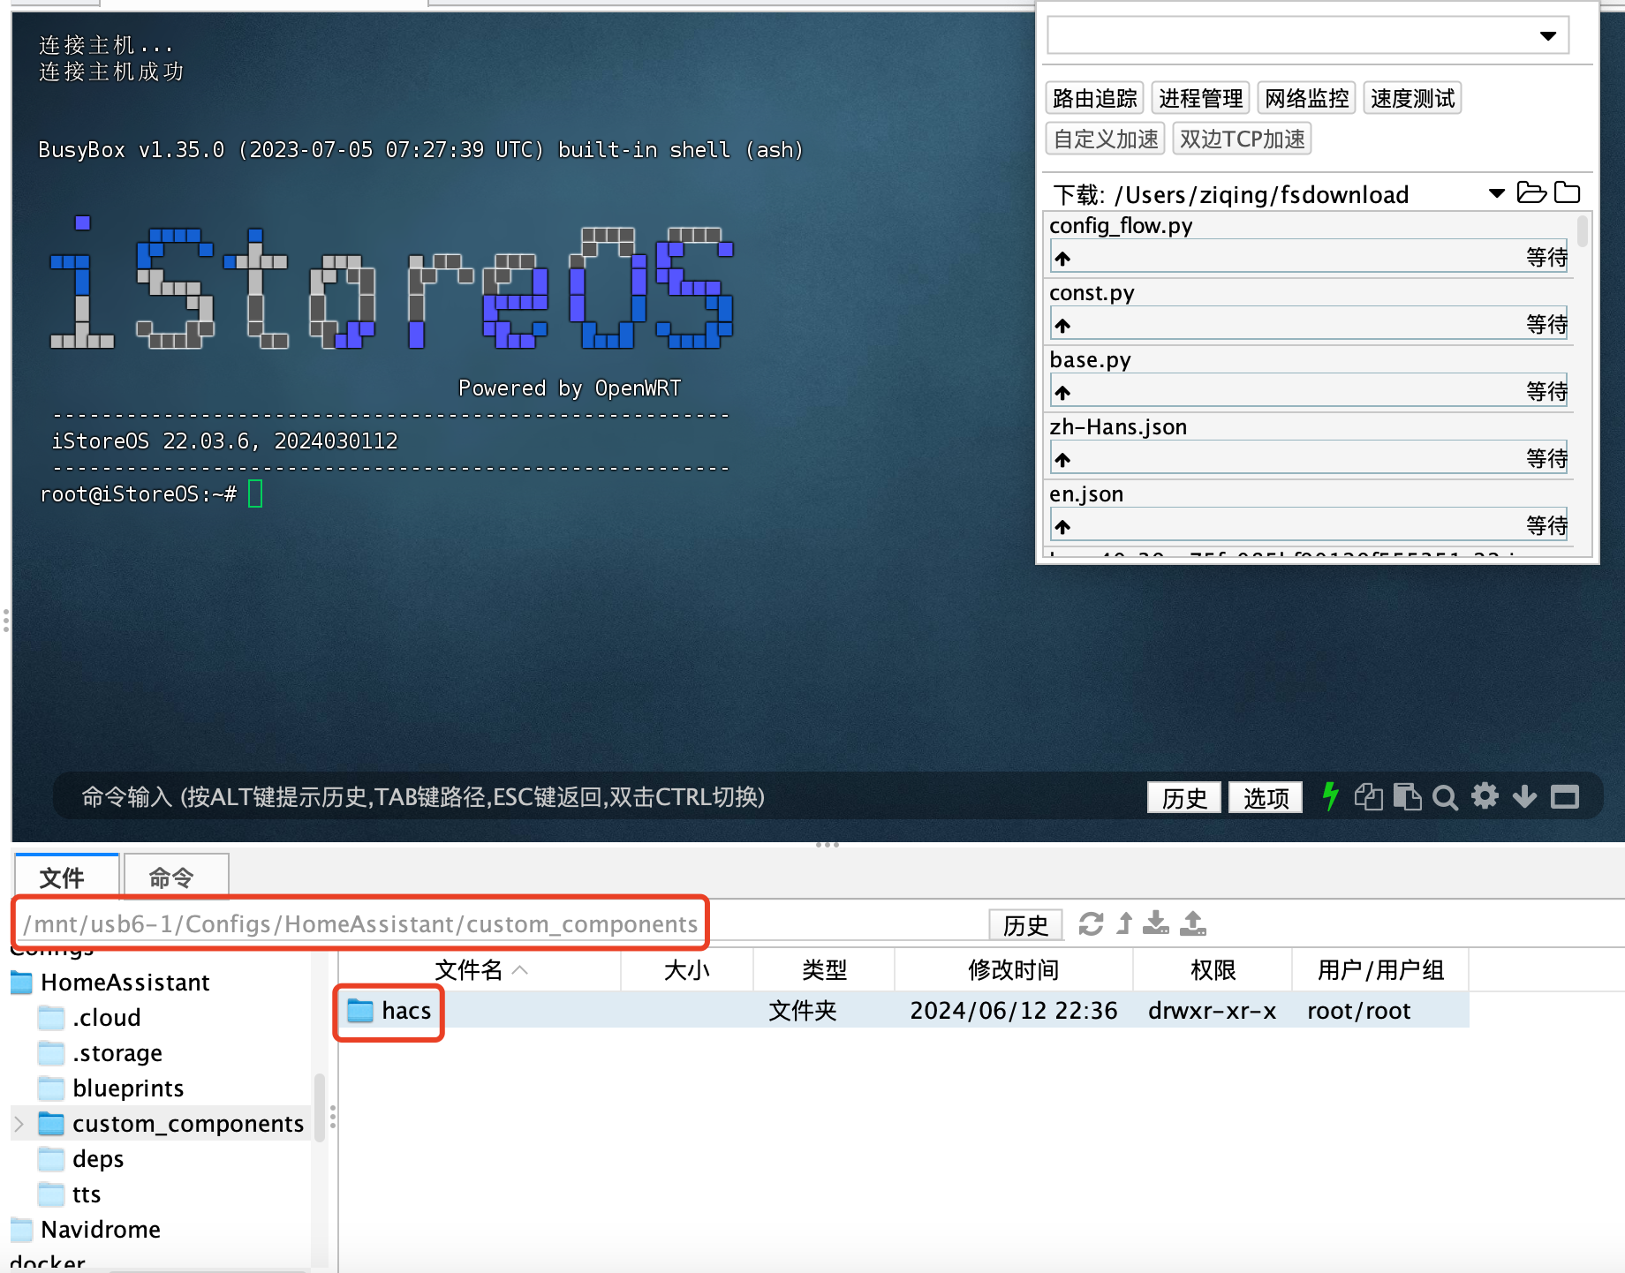Click the transfer list scrollbar
The width and height of the screenshot is (1625, 1273).
[1583, 231]
